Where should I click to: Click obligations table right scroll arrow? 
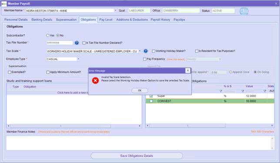(x=272, y=126)
